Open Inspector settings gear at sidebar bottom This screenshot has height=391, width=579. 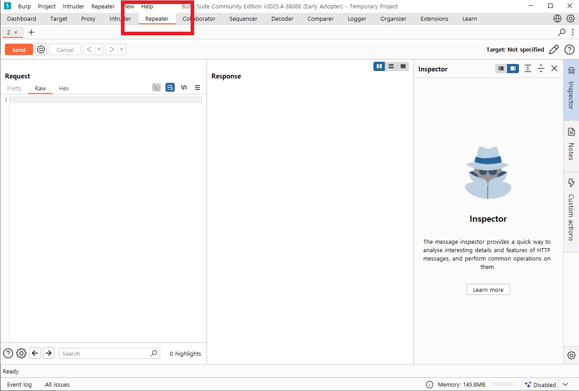click(571, 355)
